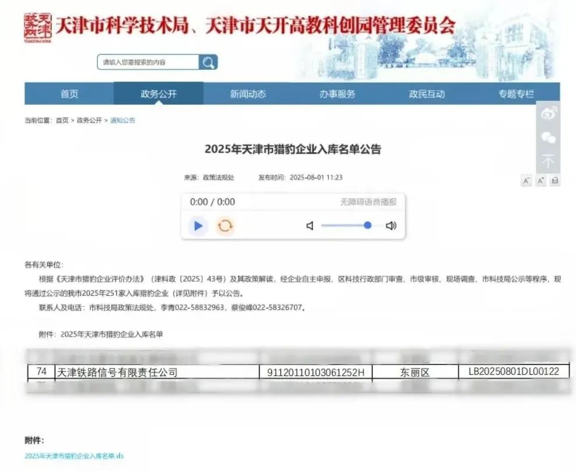Click the header title 天津市科学技术局
576x471 pixels.
coord(122,26)
